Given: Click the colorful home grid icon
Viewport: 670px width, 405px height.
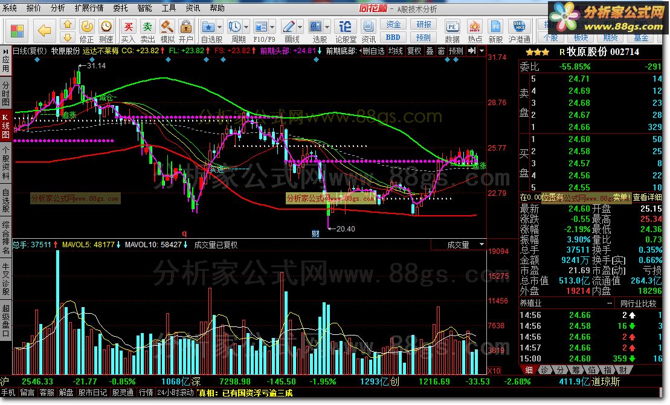Looking at the screenshot, I should [17, 31].
